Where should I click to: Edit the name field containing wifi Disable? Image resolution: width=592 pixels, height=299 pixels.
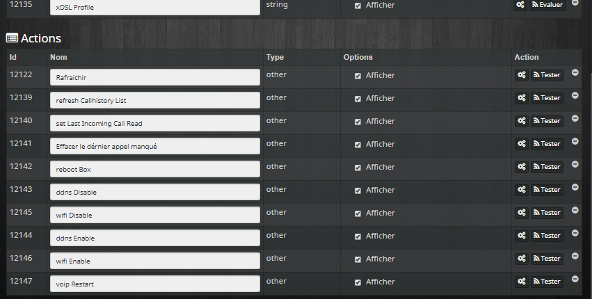point(155,215)
